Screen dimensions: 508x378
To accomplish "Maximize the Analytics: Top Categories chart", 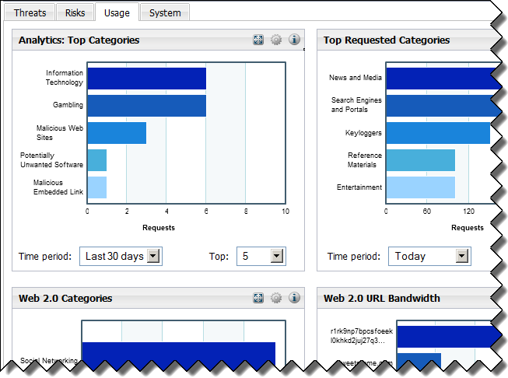I will 258,40.
